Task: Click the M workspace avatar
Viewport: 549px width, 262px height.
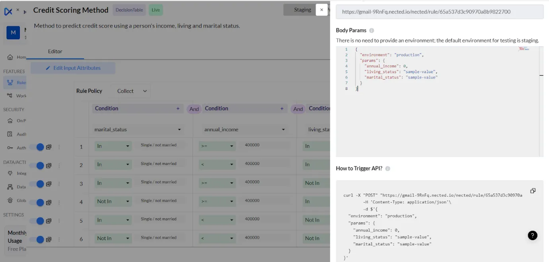Action: [13, 33]
